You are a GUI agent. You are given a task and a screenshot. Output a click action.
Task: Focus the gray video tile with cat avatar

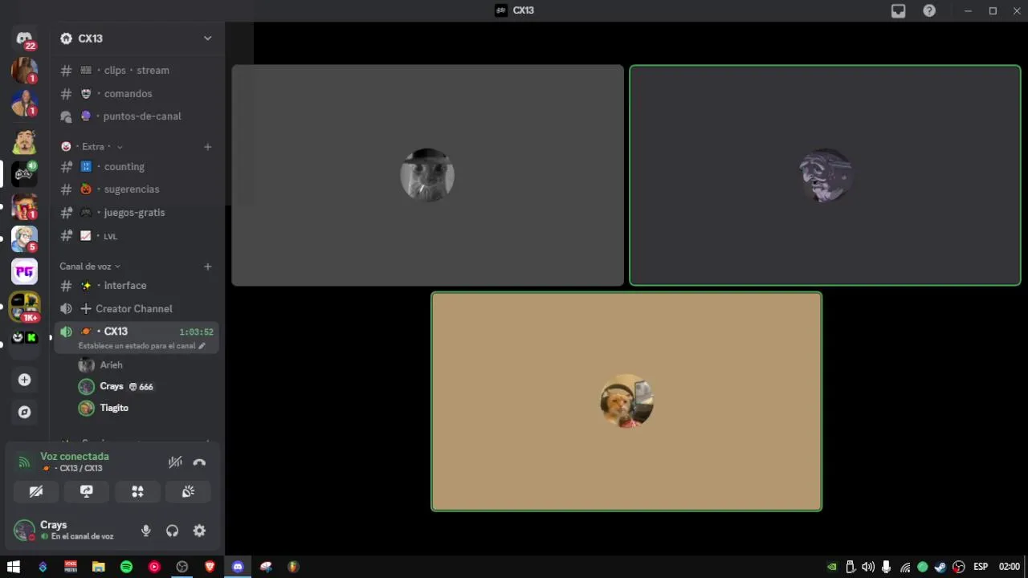click(x=427, y=175)
